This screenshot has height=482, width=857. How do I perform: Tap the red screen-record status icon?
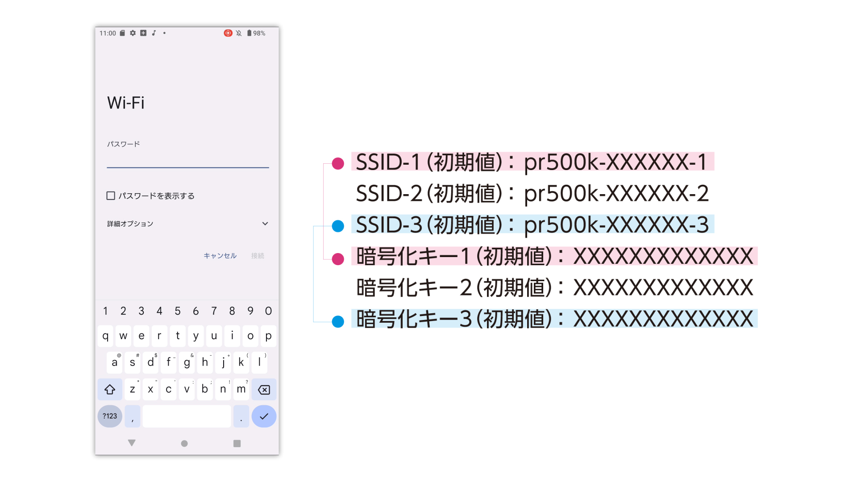click(x=228, y=33)
